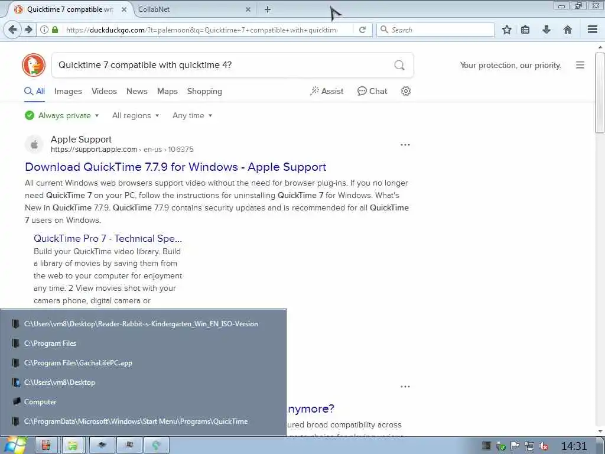Click the 14:31 taskbar clock
This screenshot has height=454, width=605.
click(x=574, y=446)
